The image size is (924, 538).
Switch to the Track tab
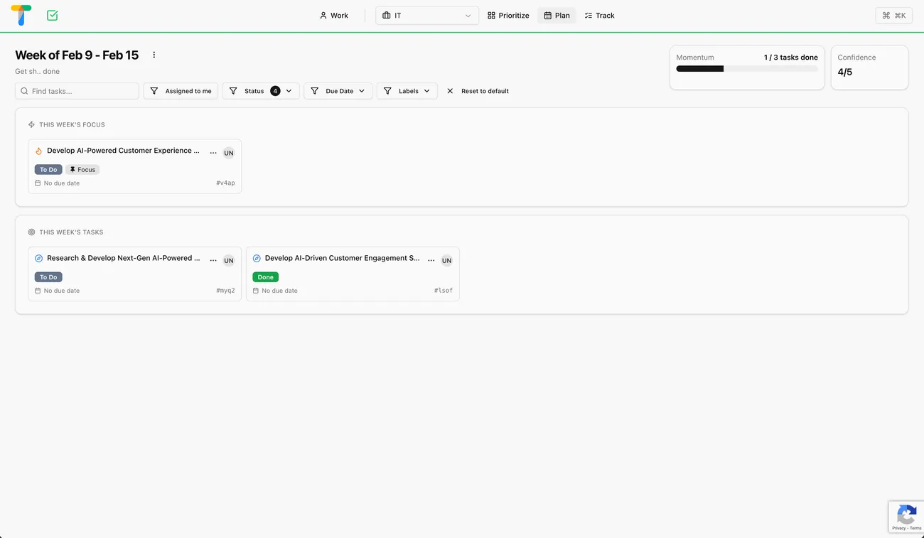pyautogui.click(x=599, y=16)
